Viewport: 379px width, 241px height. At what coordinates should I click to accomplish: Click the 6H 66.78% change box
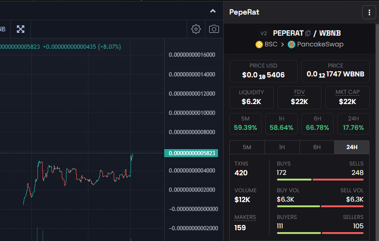coord(317,124)
